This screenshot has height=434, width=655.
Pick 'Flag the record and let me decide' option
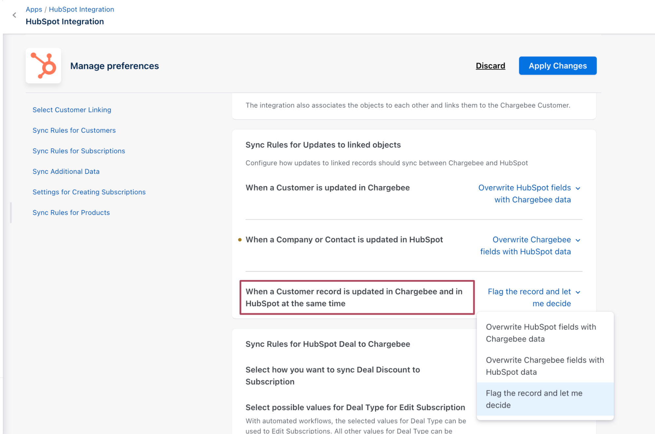534,399
